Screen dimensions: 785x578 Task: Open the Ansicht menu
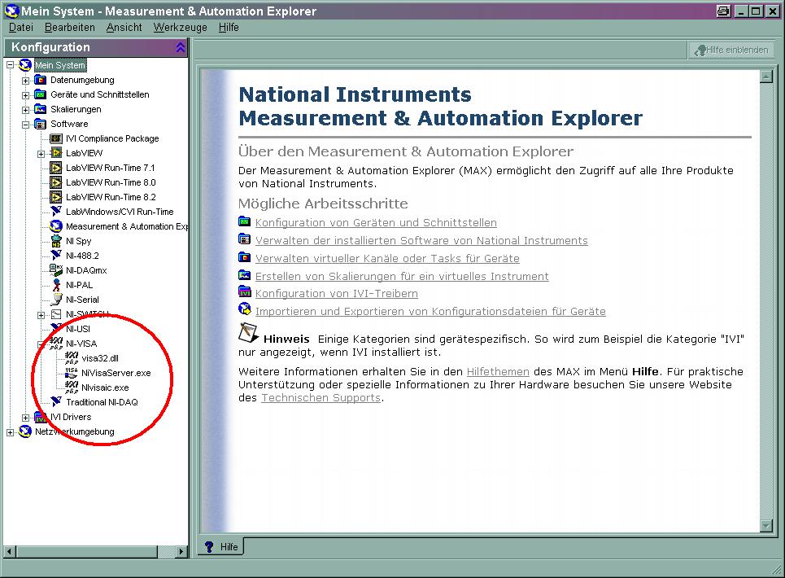[x=124, y=27]
